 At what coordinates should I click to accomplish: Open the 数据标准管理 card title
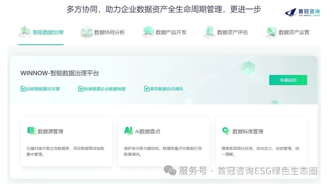point(248,131)
